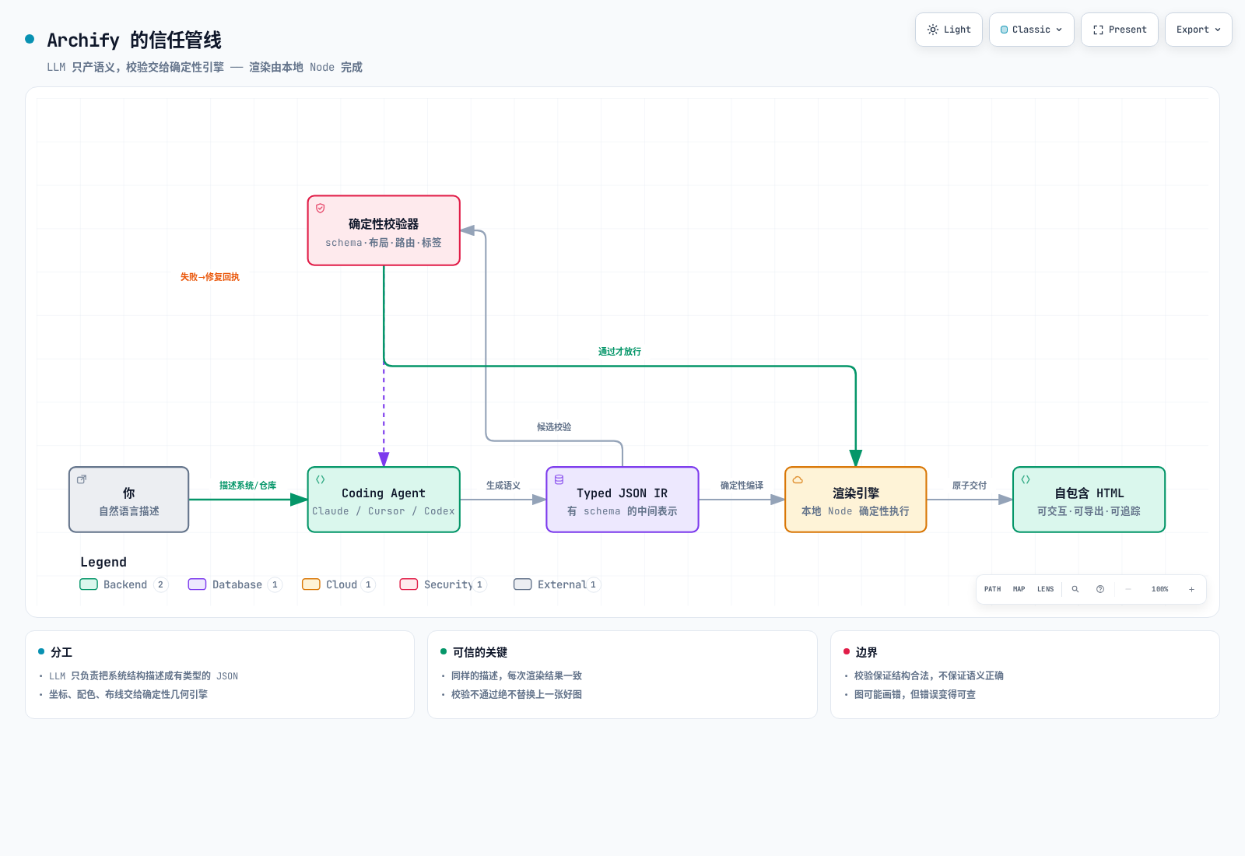Click the shield icon on 确定性校验器 node
Screen dimensions: 1245x856
(x=321, y=209)
